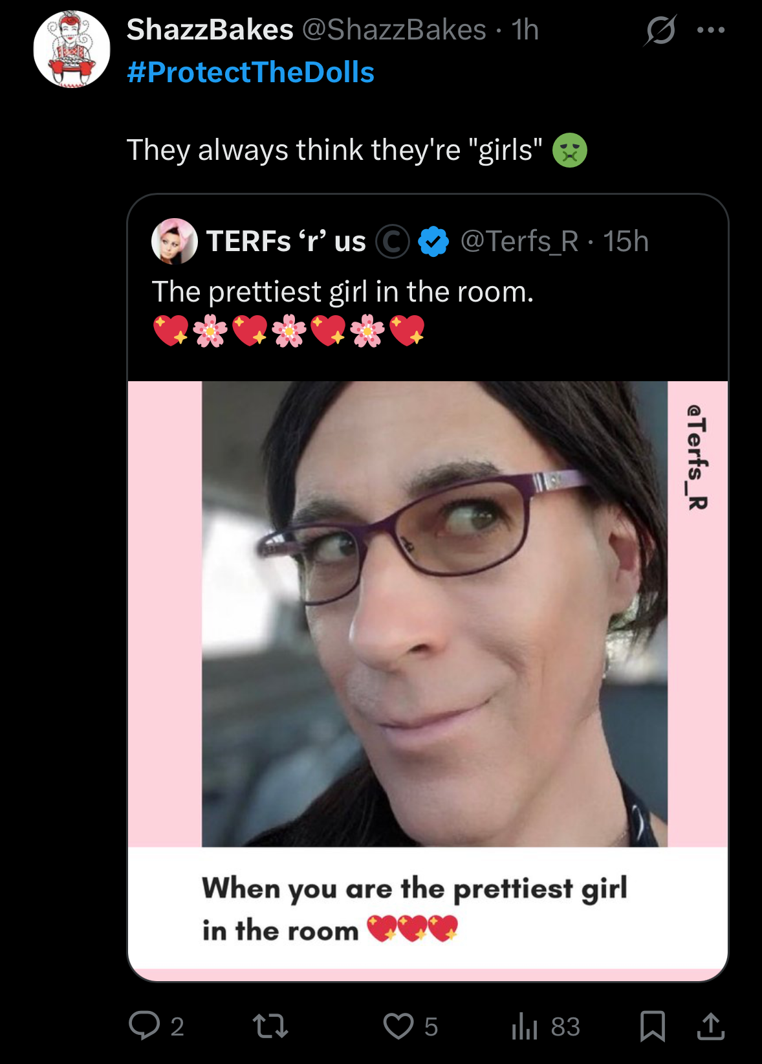Image resolution: width=762 pixels, height=1064 pixels.
Task: Click the Grok slashed-circle icon
Action: coord(660,30)
